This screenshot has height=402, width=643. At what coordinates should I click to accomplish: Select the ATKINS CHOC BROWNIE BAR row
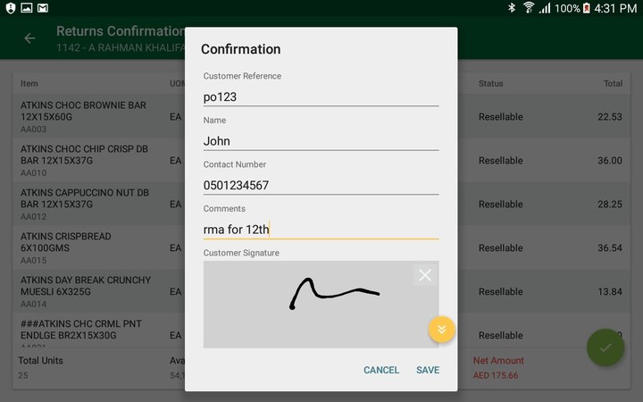tap(85, 116)
